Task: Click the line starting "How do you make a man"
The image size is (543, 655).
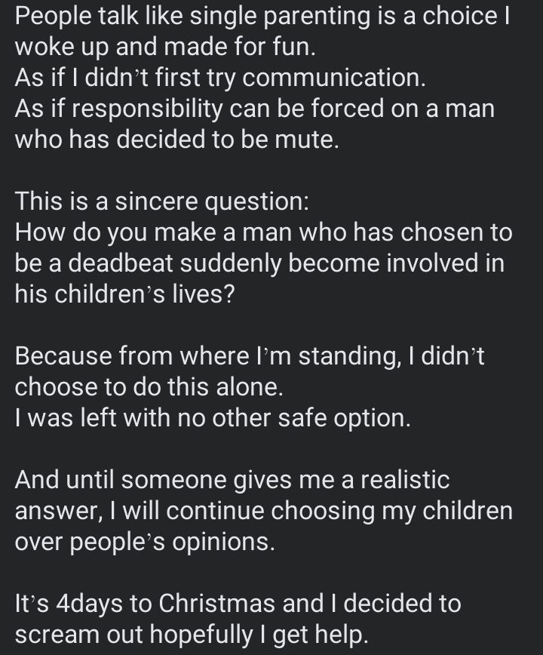Action: [263, 232]
